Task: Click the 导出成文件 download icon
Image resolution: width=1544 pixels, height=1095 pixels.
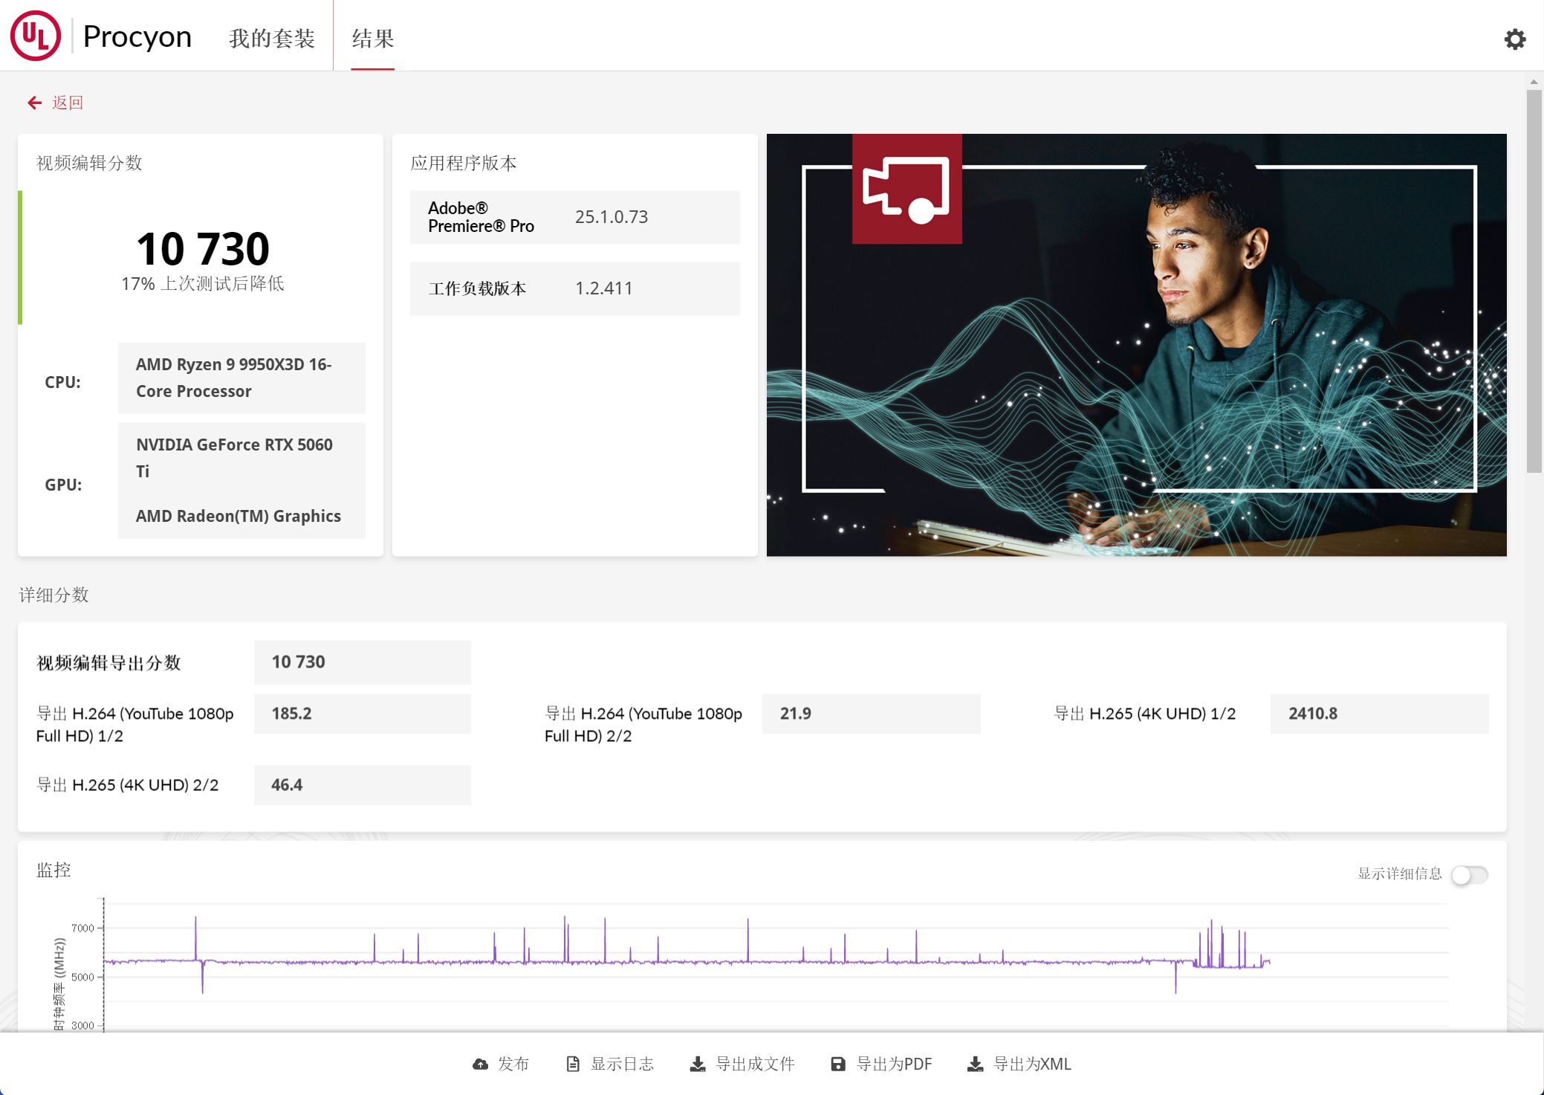Action: click(x=698, y=1064)
